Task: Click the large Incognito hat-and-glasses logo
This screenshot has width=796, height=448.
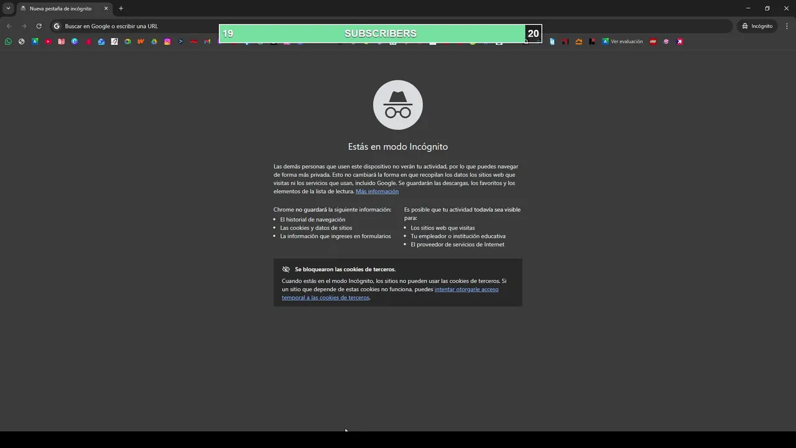Action: [398, 105]
